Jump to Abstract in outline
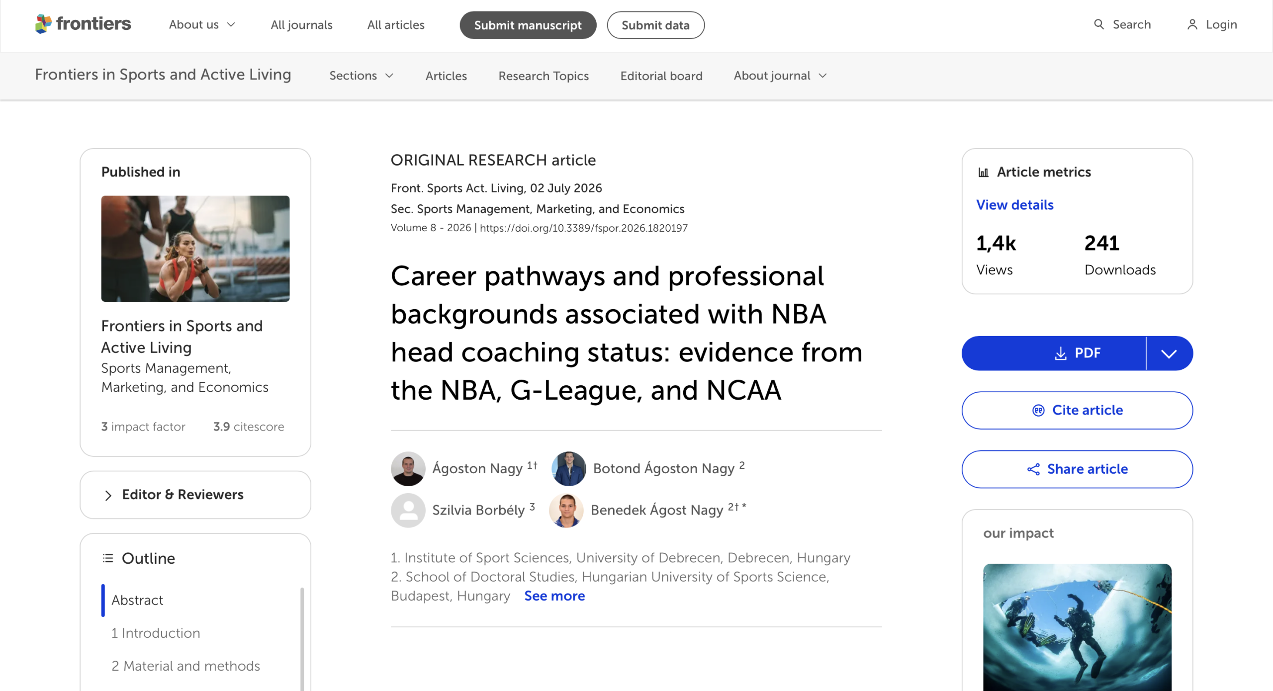Screen dimensions: 1273x691 coord(137,601)
